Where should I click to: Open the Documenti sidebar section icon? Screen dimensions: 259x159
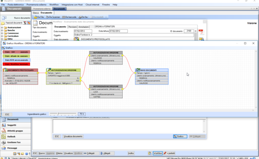click(4, 119)
